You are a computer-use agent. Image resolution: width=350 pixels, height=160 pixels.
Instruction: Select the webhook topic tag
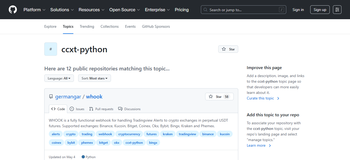(x=105, y=134)
